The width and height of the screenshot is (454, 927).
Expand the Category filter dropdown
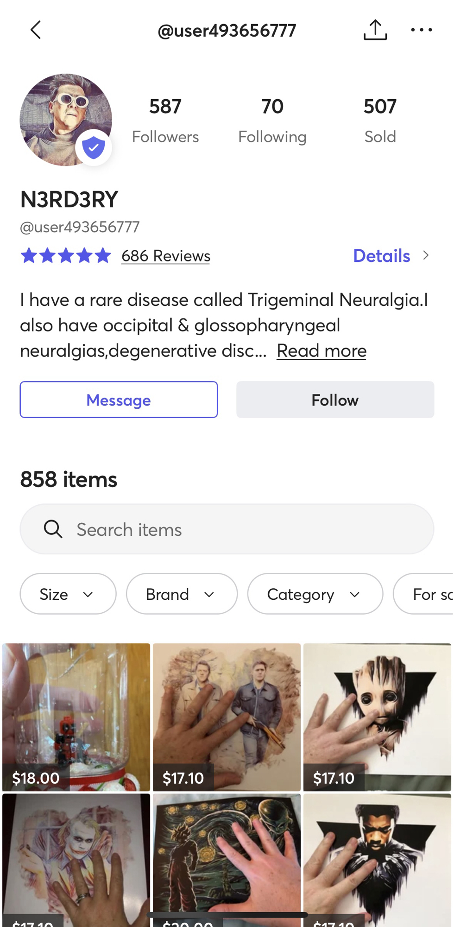(315, 594)
